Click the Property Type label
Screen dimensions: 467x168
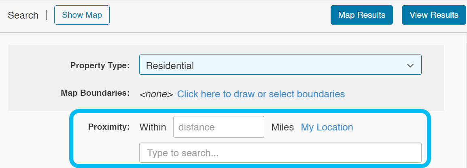(x=100, y=65)
